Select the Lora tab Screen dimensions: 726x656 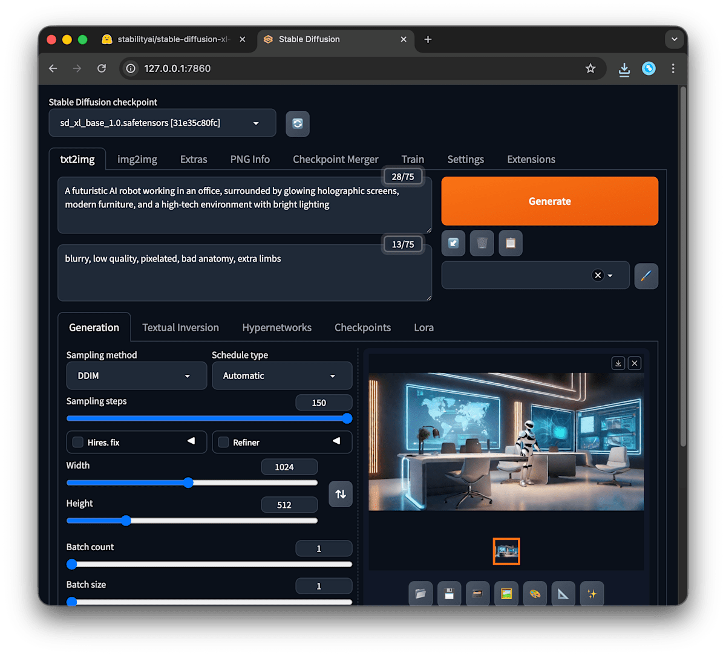423,327
